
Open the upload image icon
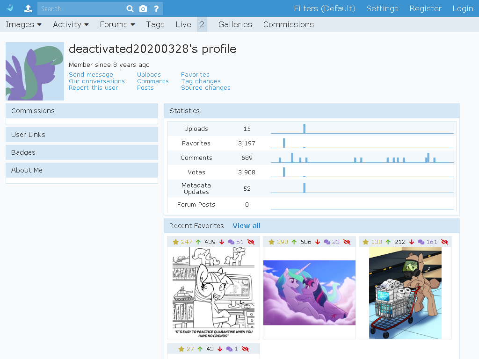click(x=28, y=8)
